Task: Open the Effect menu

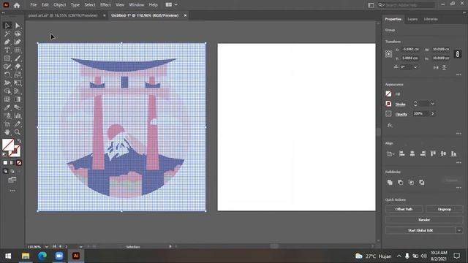Action: 105,5
